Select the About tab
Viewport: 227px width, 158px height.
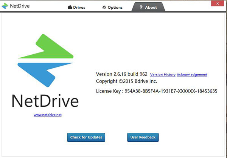point(148,7)
